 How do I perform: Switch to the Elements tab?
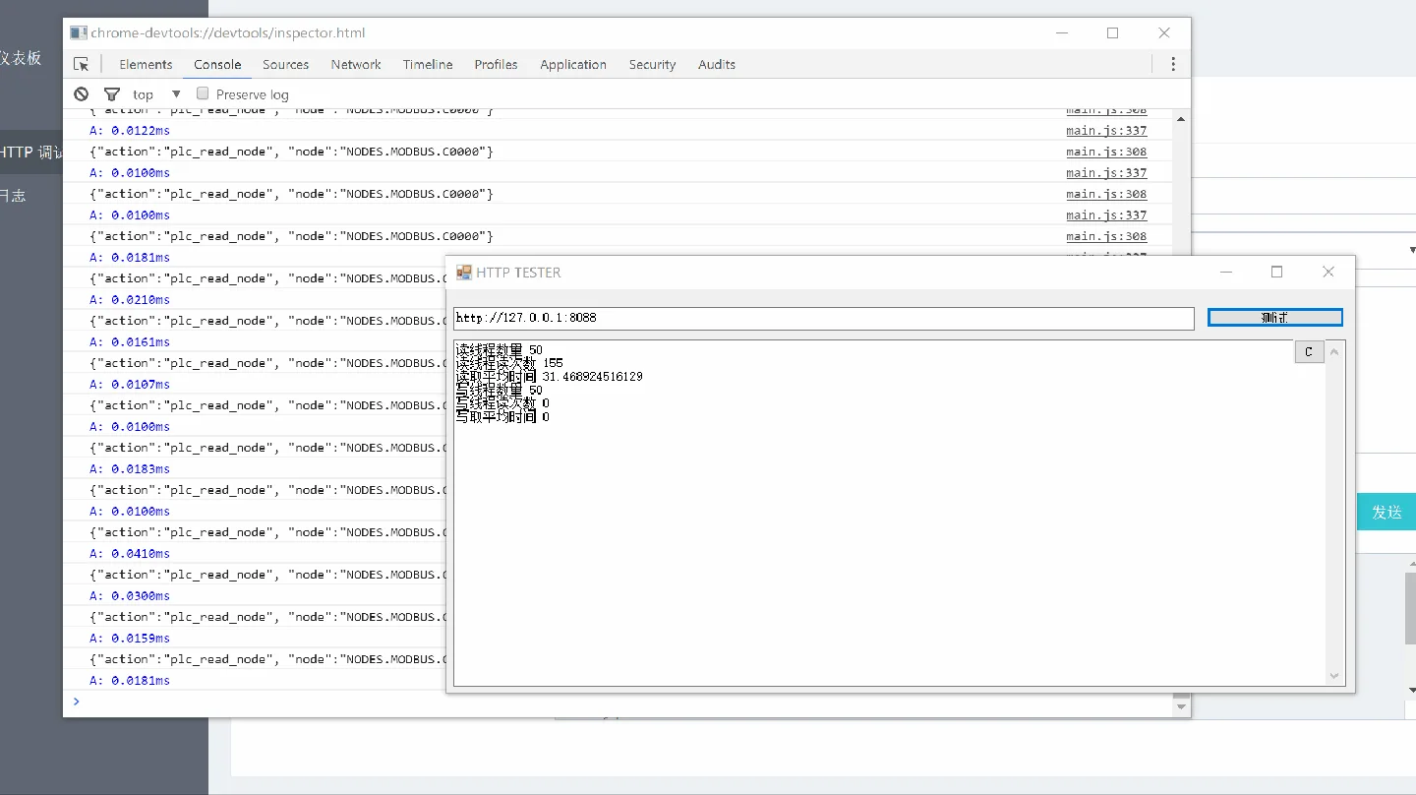[146, 64]
